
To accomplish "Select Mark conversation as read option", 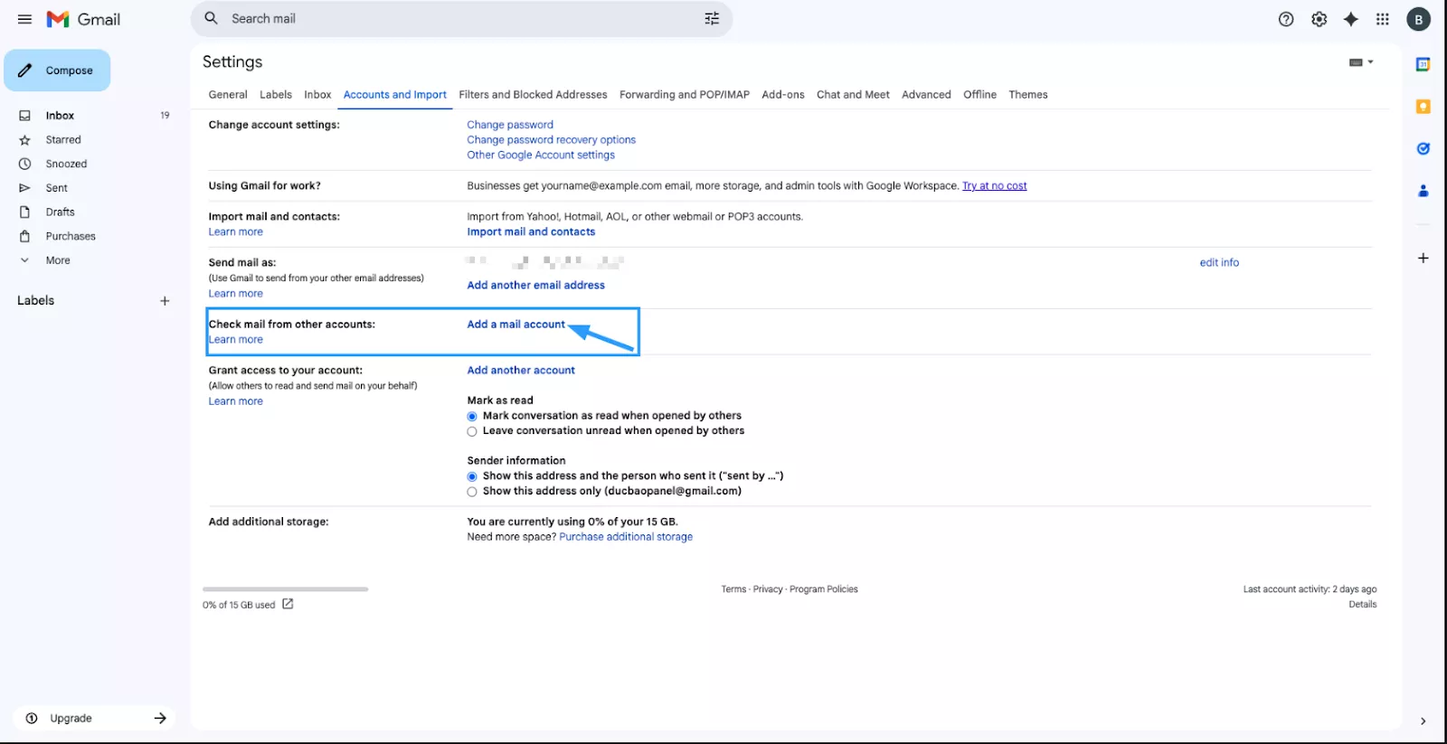I will [472, 417].
